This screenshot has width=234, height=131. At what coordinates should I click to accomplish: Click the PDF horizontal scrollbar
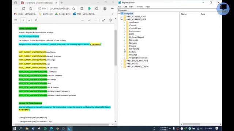tap(61, 124)
